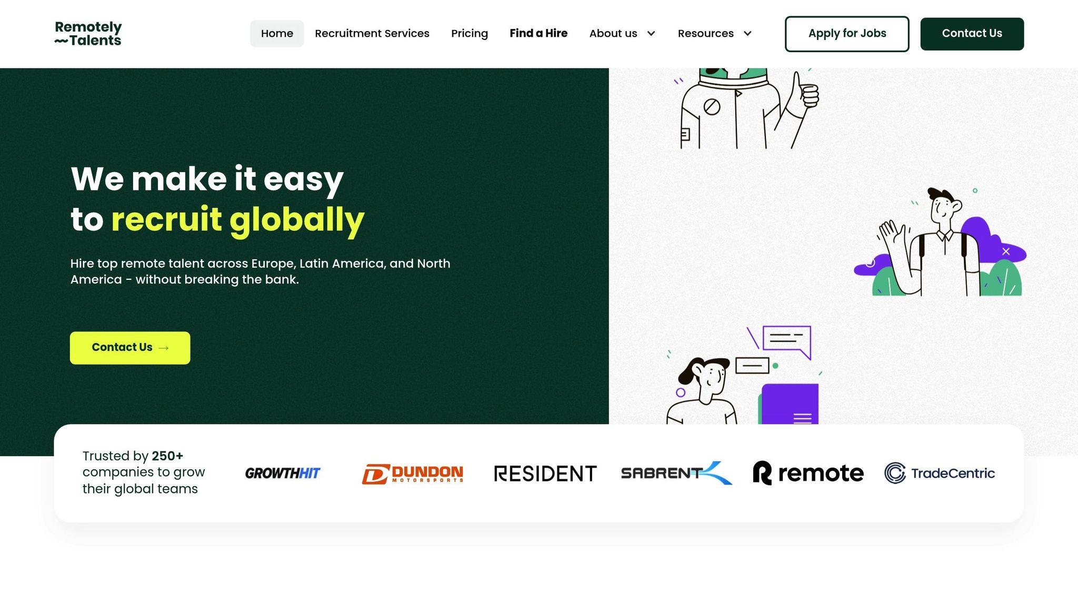Click the chevron next to Resources
Image resolution: width=1078 pixels, height=606 pixels.
point(747,34)
